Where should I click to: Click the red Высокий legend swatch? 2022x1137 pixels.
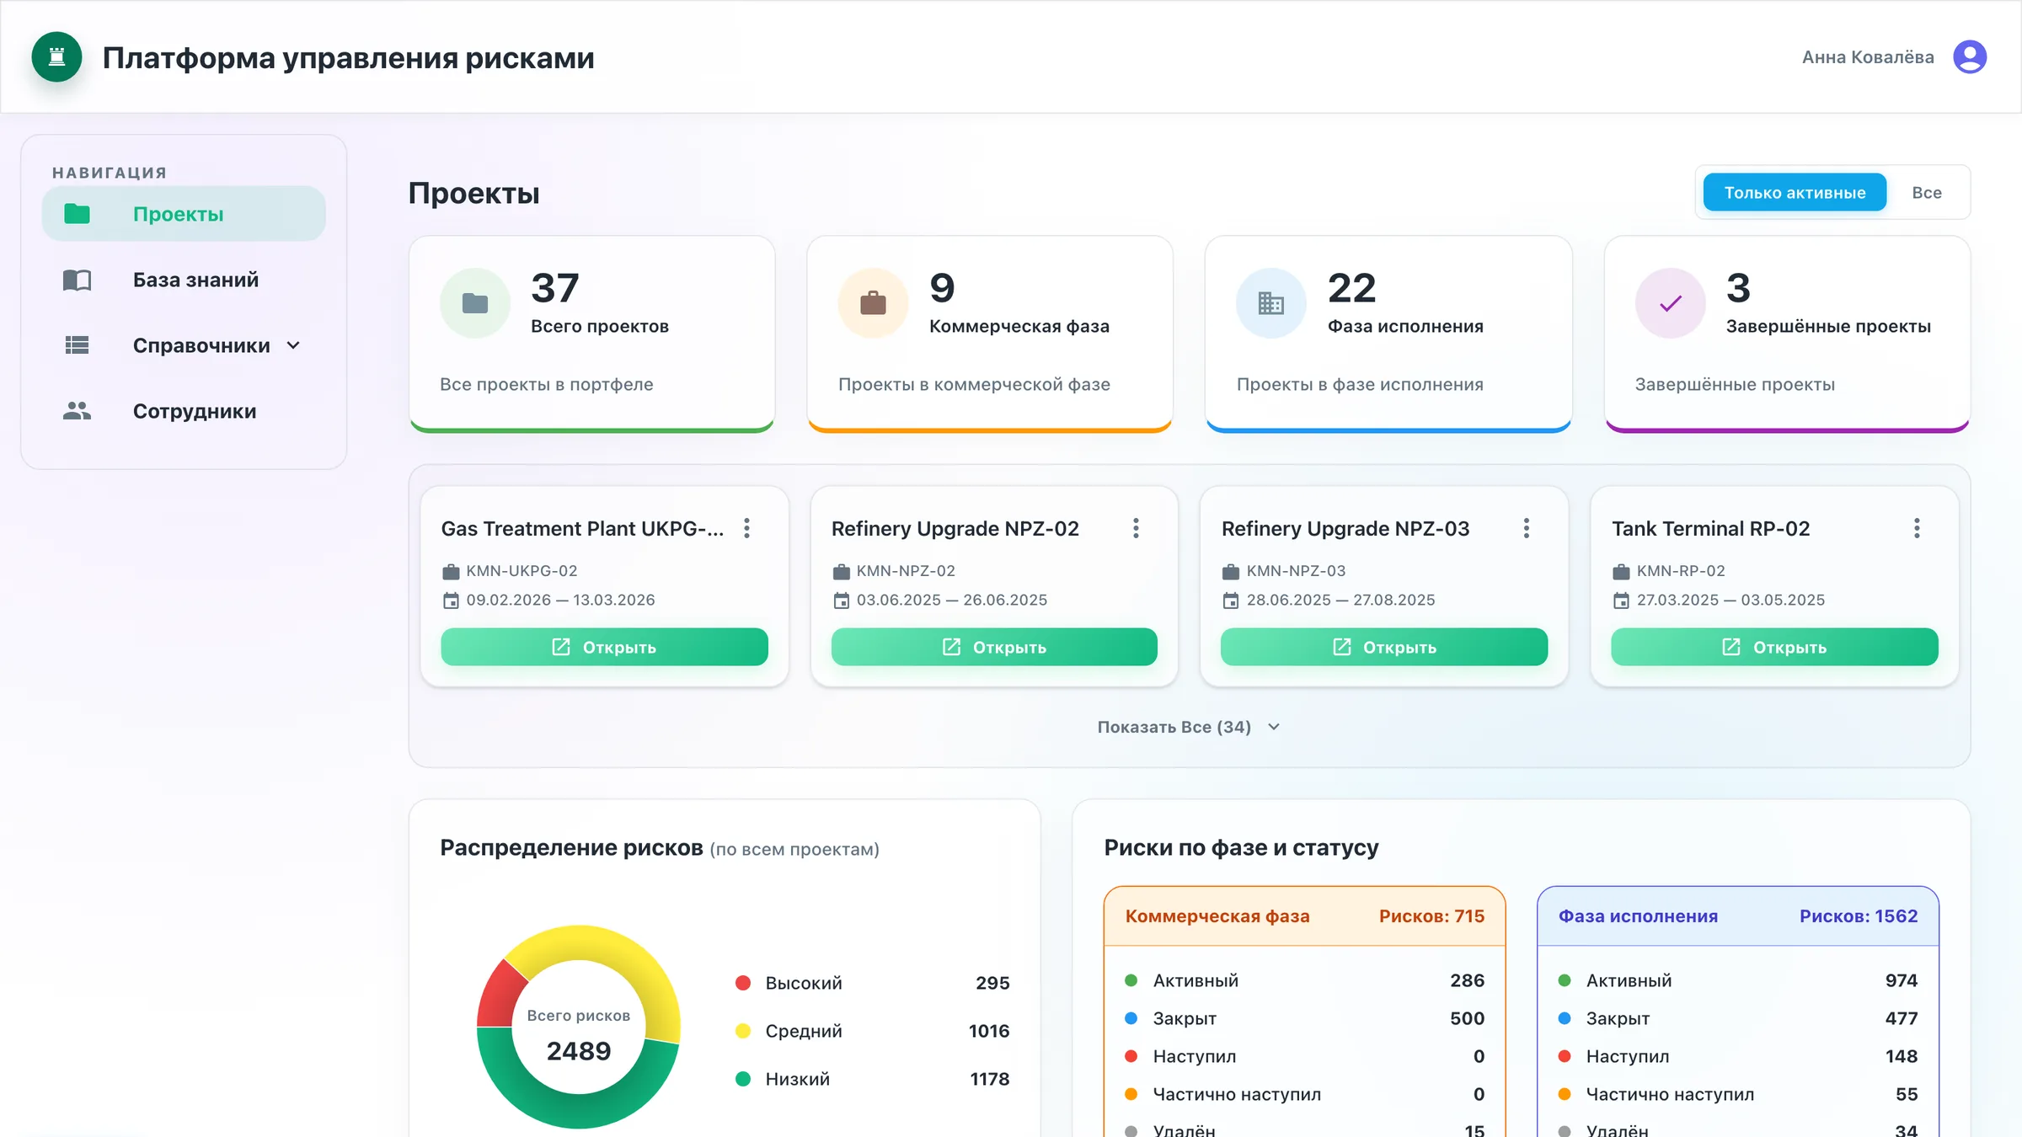(743, 983)
